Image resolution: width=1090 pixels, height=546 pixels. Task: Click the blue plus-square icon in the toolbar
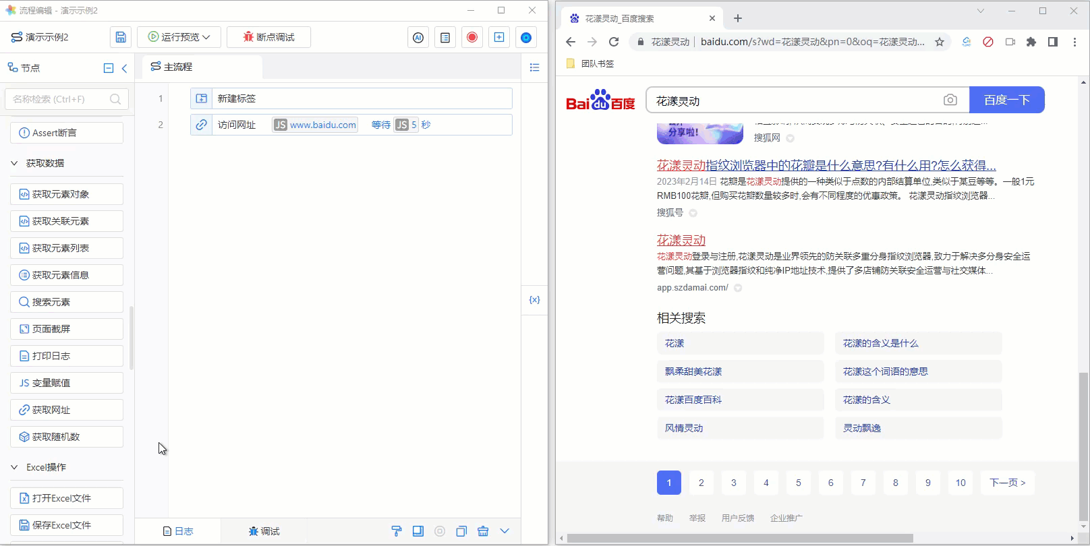tap(499, 37)
